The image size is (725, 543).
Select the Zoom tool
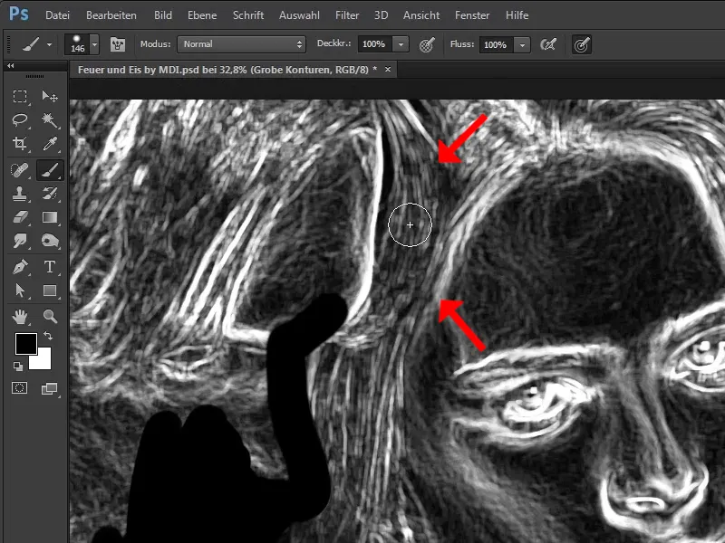click(x=50, y=317)
